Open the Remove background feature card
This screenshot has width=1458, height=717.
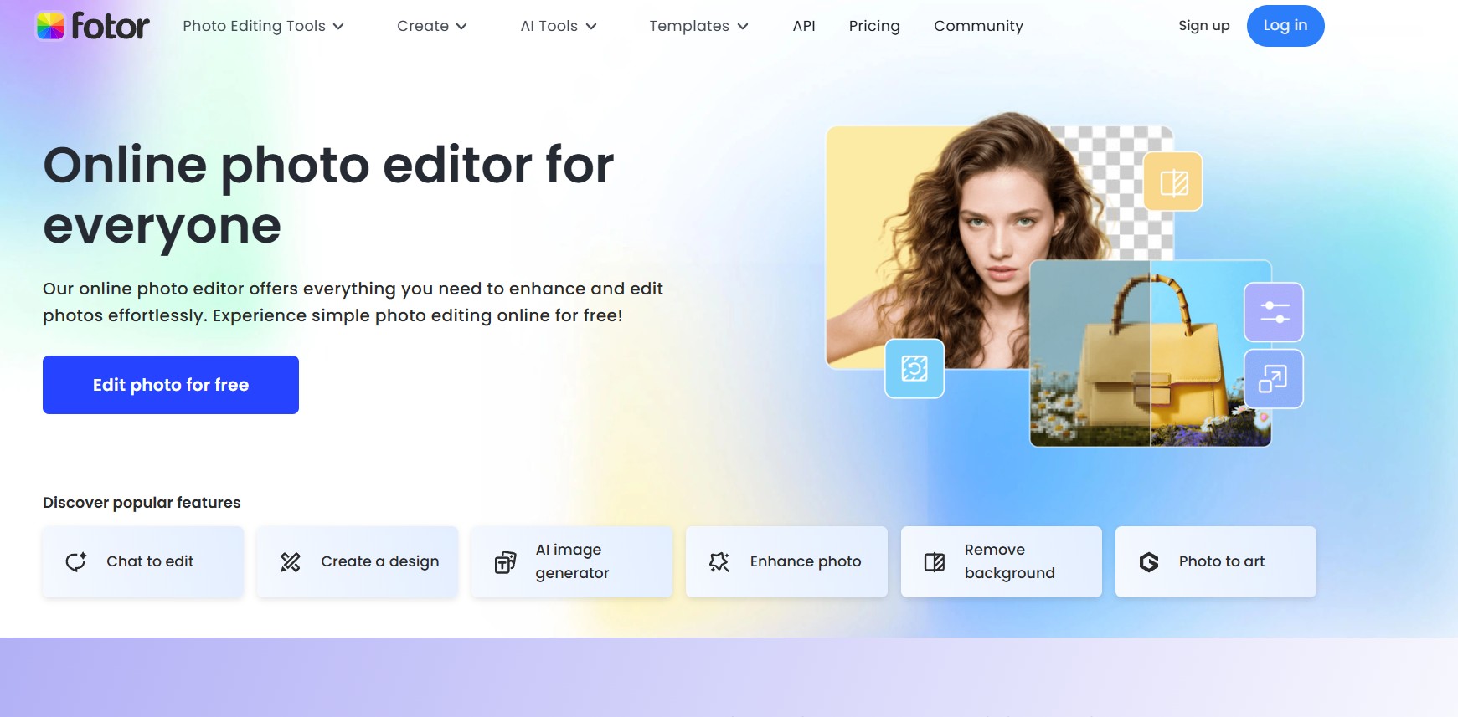1002,562
